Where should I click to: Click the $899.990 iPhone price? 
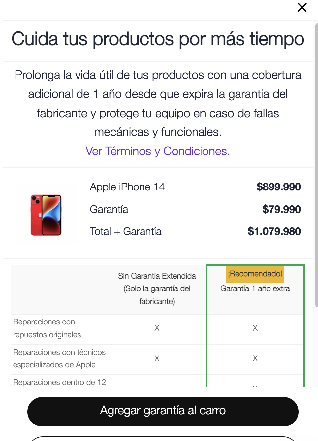[278, 187]
